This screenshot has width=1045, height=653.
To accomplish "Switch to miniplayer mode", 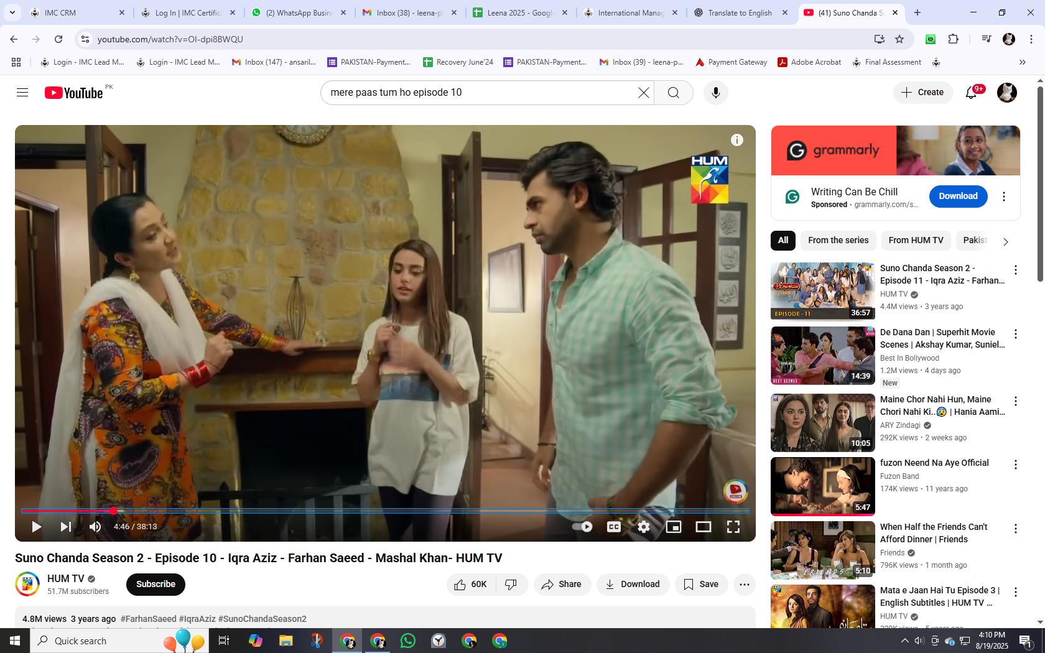I will click(674, 527).
